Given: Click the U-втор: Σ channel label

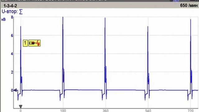Looking at the screenshot, I should 12,12.
